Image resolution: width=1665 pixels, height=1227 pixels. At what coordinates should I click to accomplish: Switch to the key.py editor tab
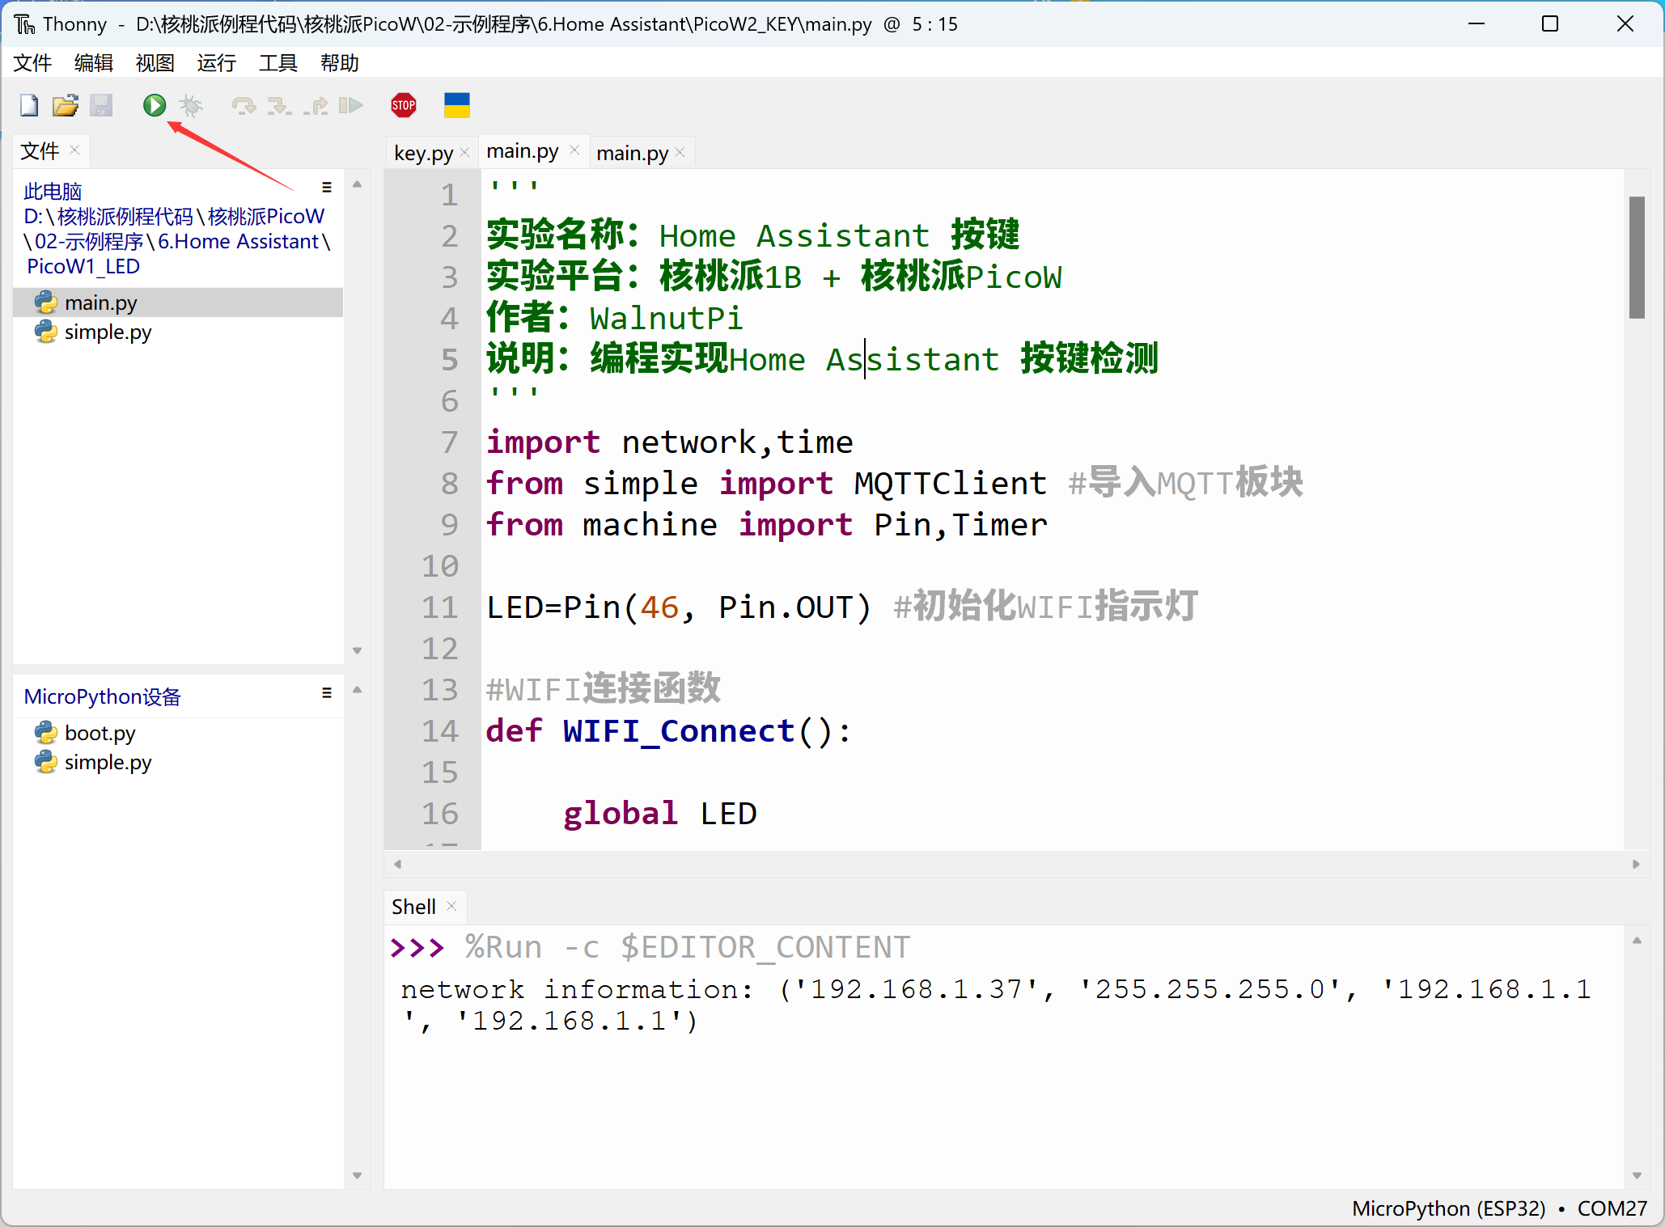tap(423, 153)
